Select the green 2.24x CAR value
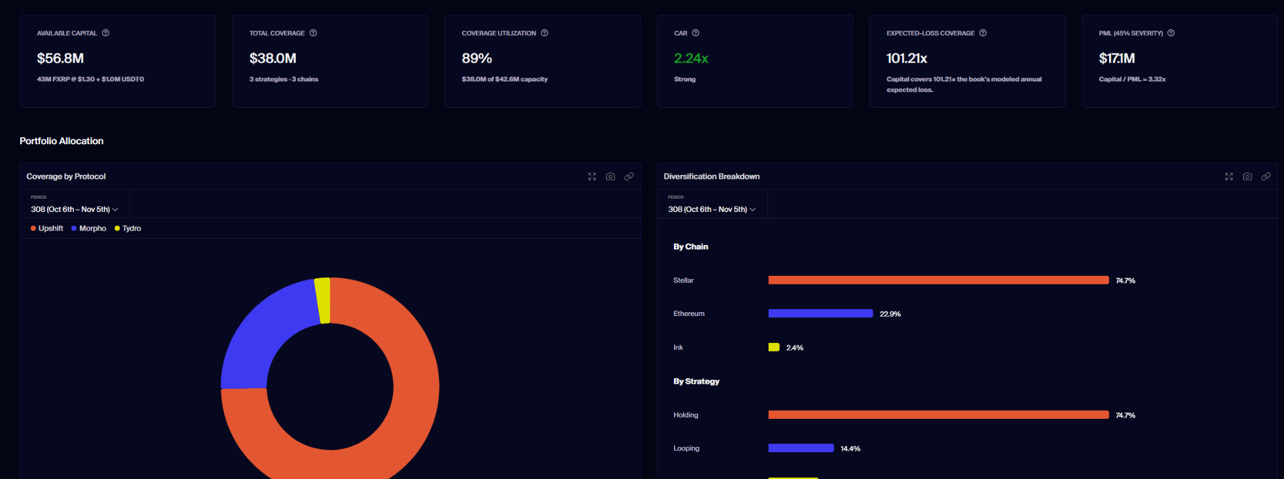The image size is (1284, 479). point(691,58)
